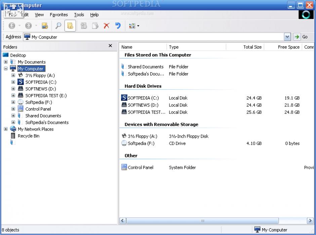The image size is (316, 235).
Task: Click the Back navigation arrow
Action: pyautogui.click(x=12, y=26)
